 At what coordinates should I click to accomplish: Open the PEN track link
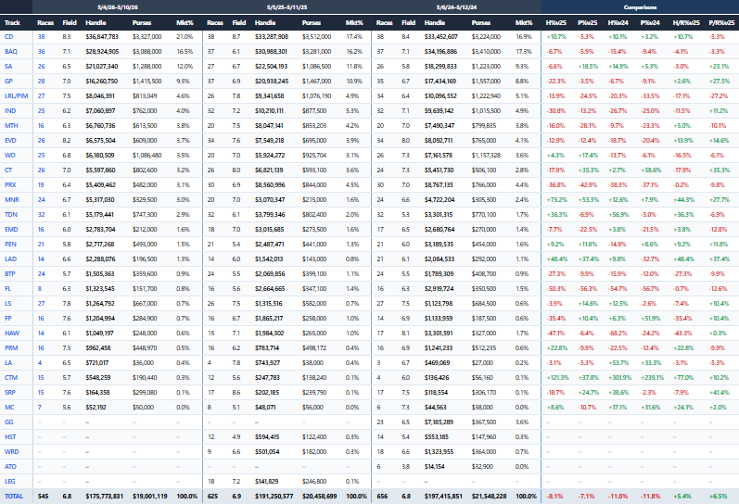pos(10,245)
